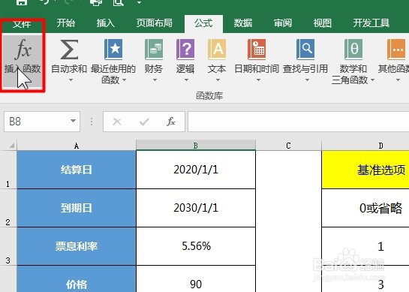Switch to the 数据 tab

click(243, 23)
